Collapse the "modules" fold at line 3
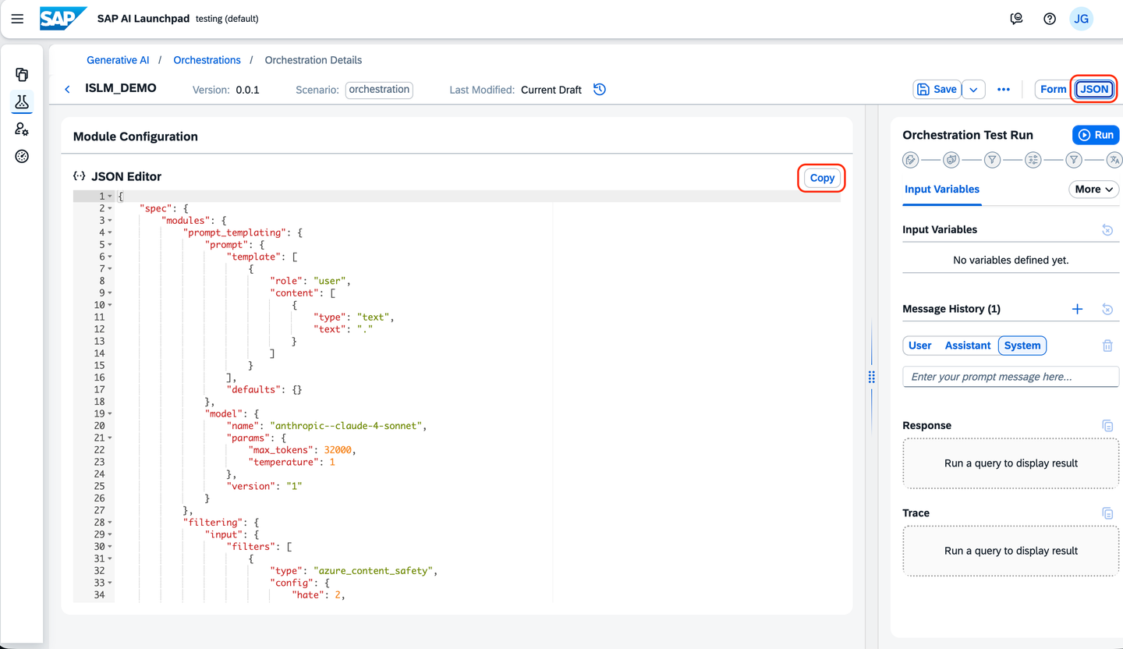1123x649 pixels. pos(110,221)
